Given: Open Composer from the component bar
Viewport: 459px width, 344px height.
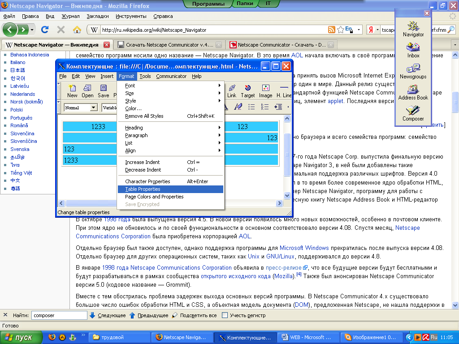Looking at the screenshot, I should coord(413,113).
